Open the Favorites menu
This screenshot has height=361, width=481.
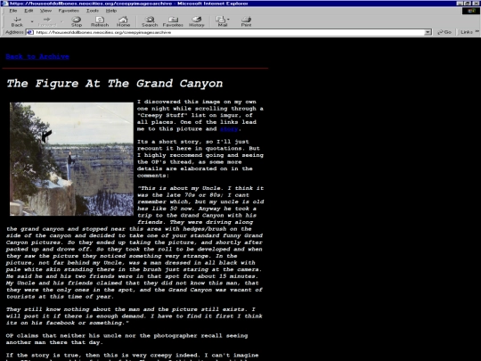tap(69, 11)
